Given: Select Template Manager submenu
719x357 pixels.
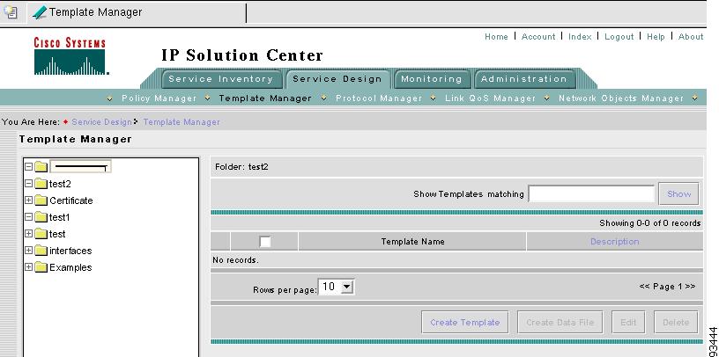Looking at the screenshot, I should [265, 98].
